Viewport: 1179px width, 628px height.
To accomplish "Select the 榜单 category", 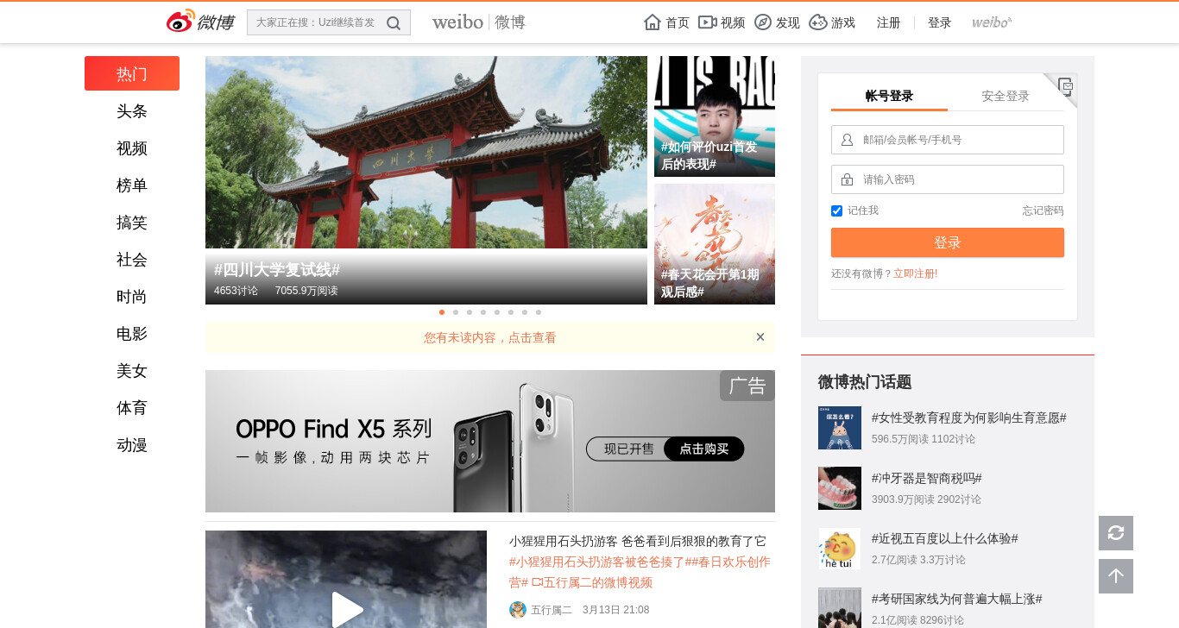I will tap(132, 185).
